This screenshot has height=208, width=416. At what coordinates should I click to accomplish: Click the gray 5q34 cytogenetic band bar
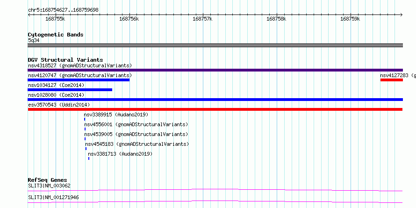[x=215, y=45]
